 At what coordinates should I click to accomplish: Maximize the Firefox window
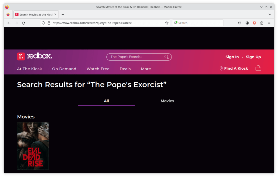266,7
